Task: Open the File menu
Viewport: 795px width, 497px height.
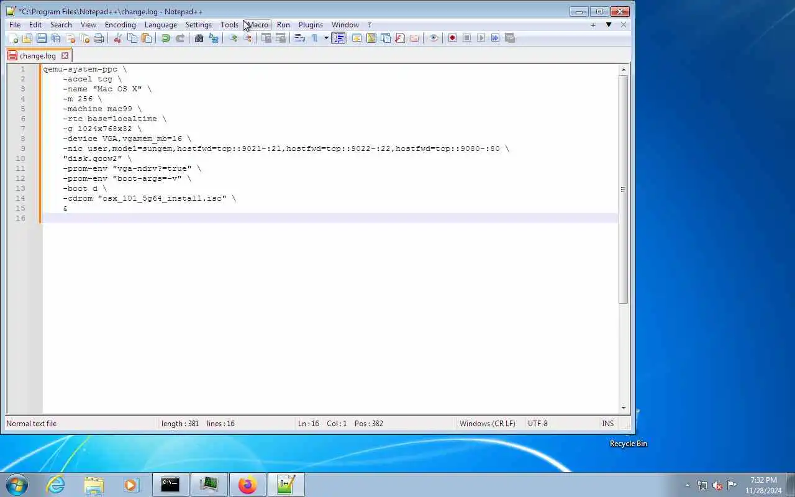Action: point(15,25)
